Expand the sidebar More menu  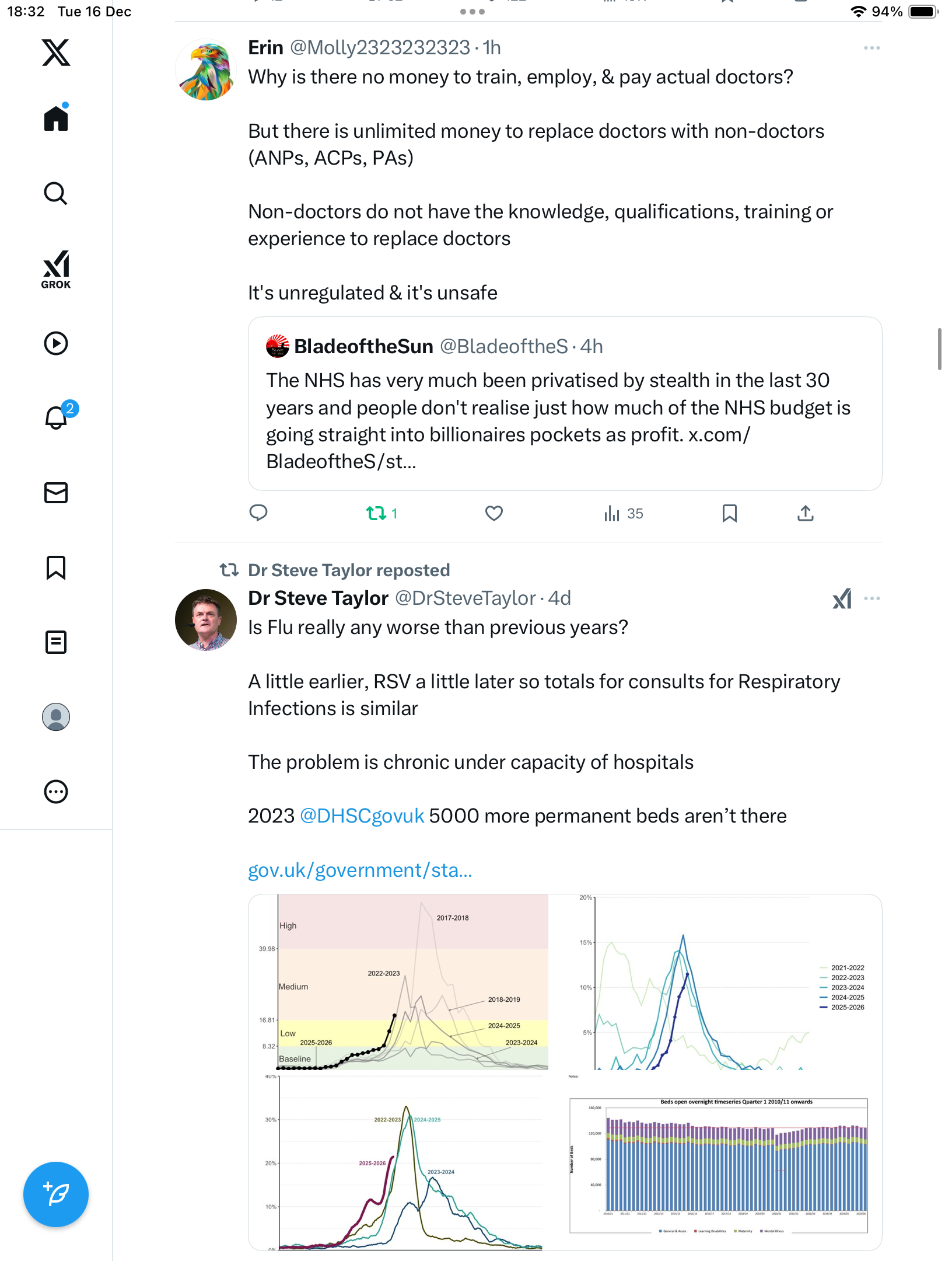click(56, 792)
